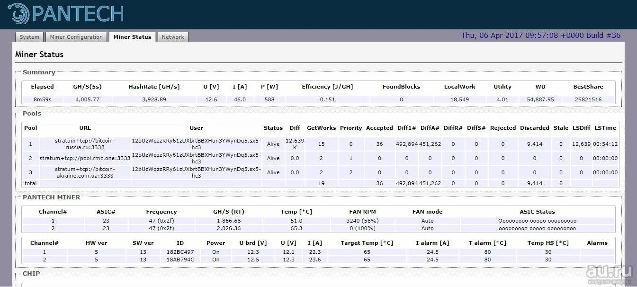Click the I alarm [A] column header
The image size is (637, 287).
(x=432, y=243)
